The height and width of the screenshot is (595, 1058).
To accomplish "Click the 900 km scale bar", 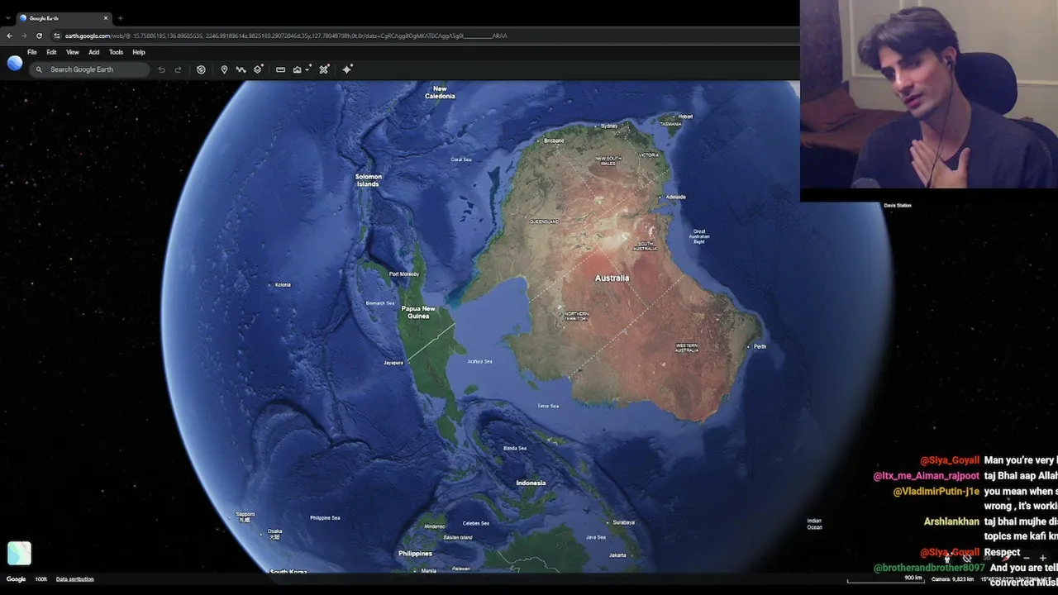I will 884,579.
